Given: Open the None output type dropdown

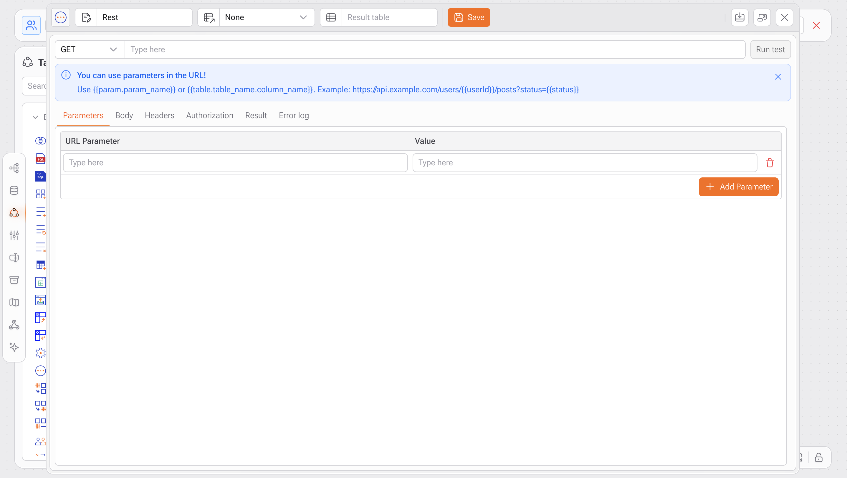Looking at the screenshot, I should coord(266,17).
